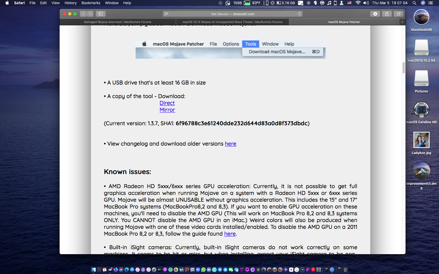
Task: Open WhatsApp status icon in menu bar
Action: pyautogui.click(x=228, y=3)
